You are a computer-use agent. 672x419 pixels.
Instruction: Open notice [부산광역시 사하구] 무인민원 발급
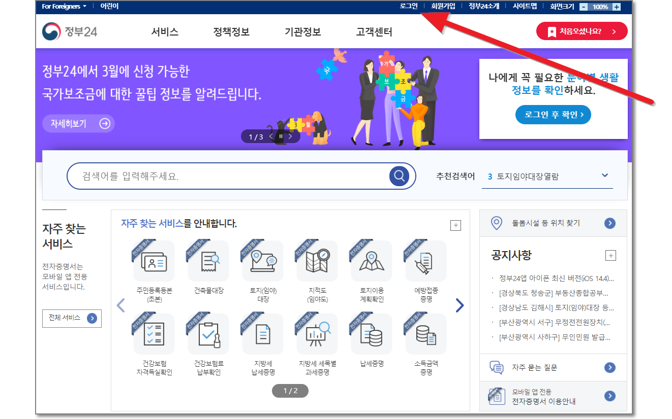click(x=555, y=337)
